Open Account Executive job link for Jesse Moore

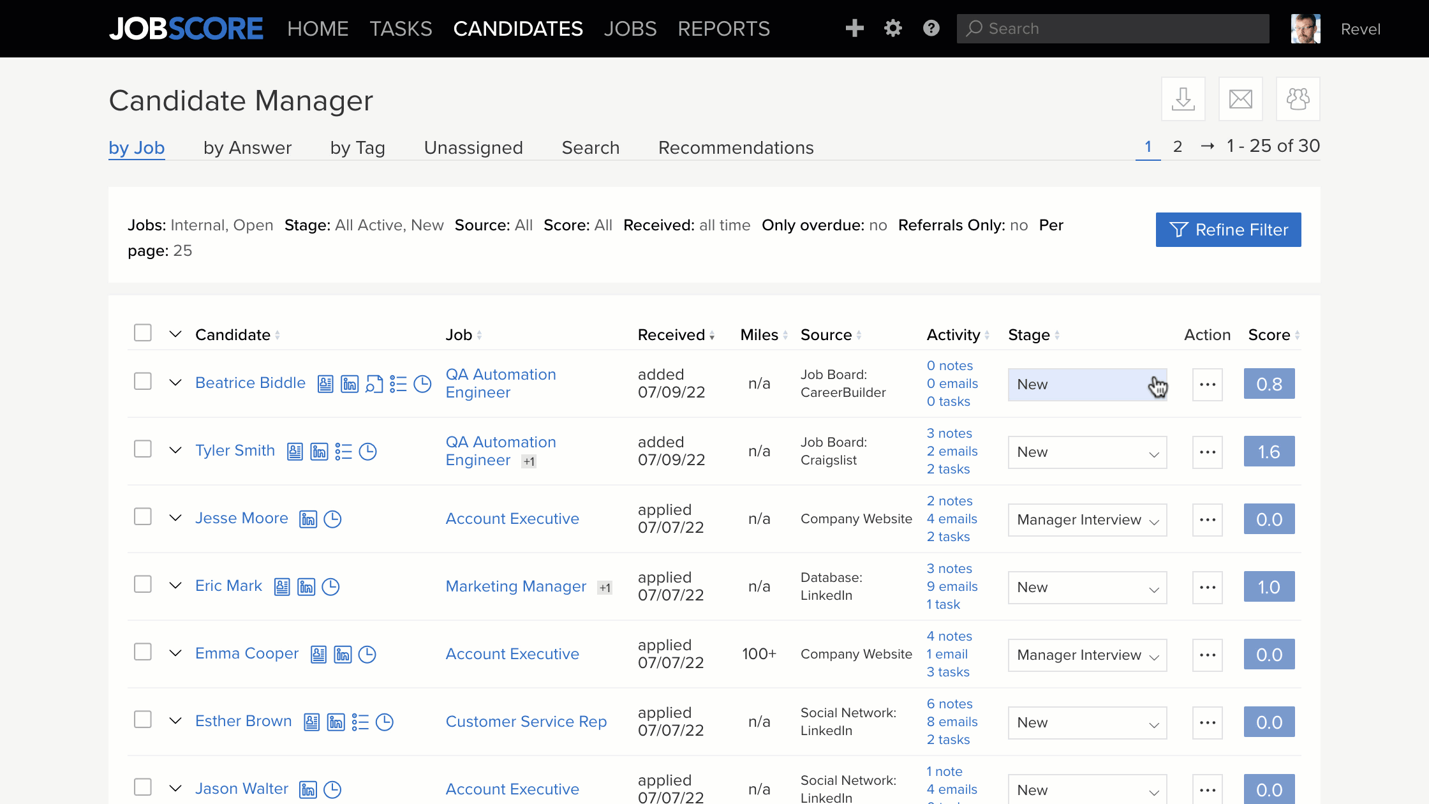(x=512, y=518)
